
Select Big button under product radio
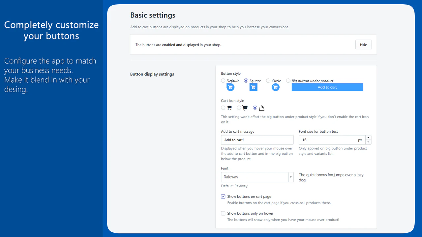[x=288, y=81]
